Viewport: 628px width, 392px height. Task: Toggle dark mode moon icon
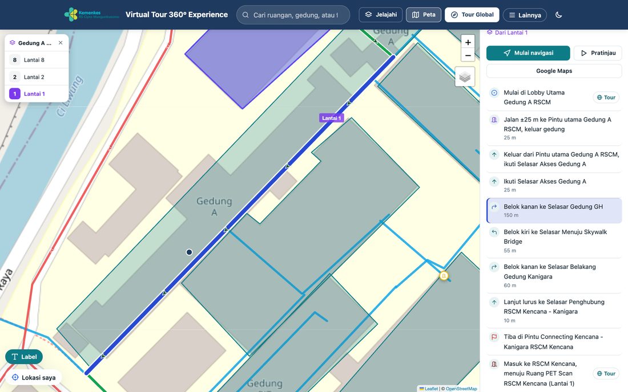pyautogui.click(x=559, y=15)
